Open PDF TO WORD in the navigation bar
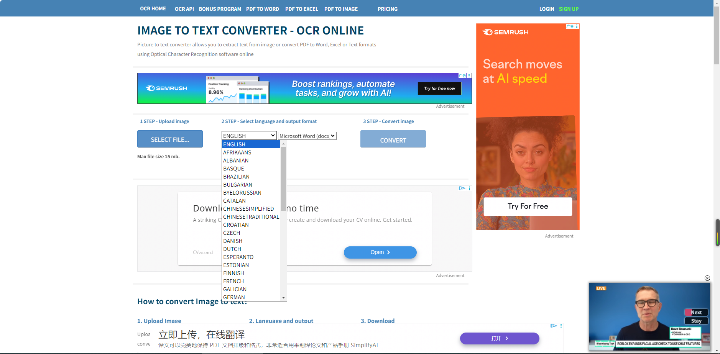Viewport: 720px width, 354px height. tap(262, 9)
